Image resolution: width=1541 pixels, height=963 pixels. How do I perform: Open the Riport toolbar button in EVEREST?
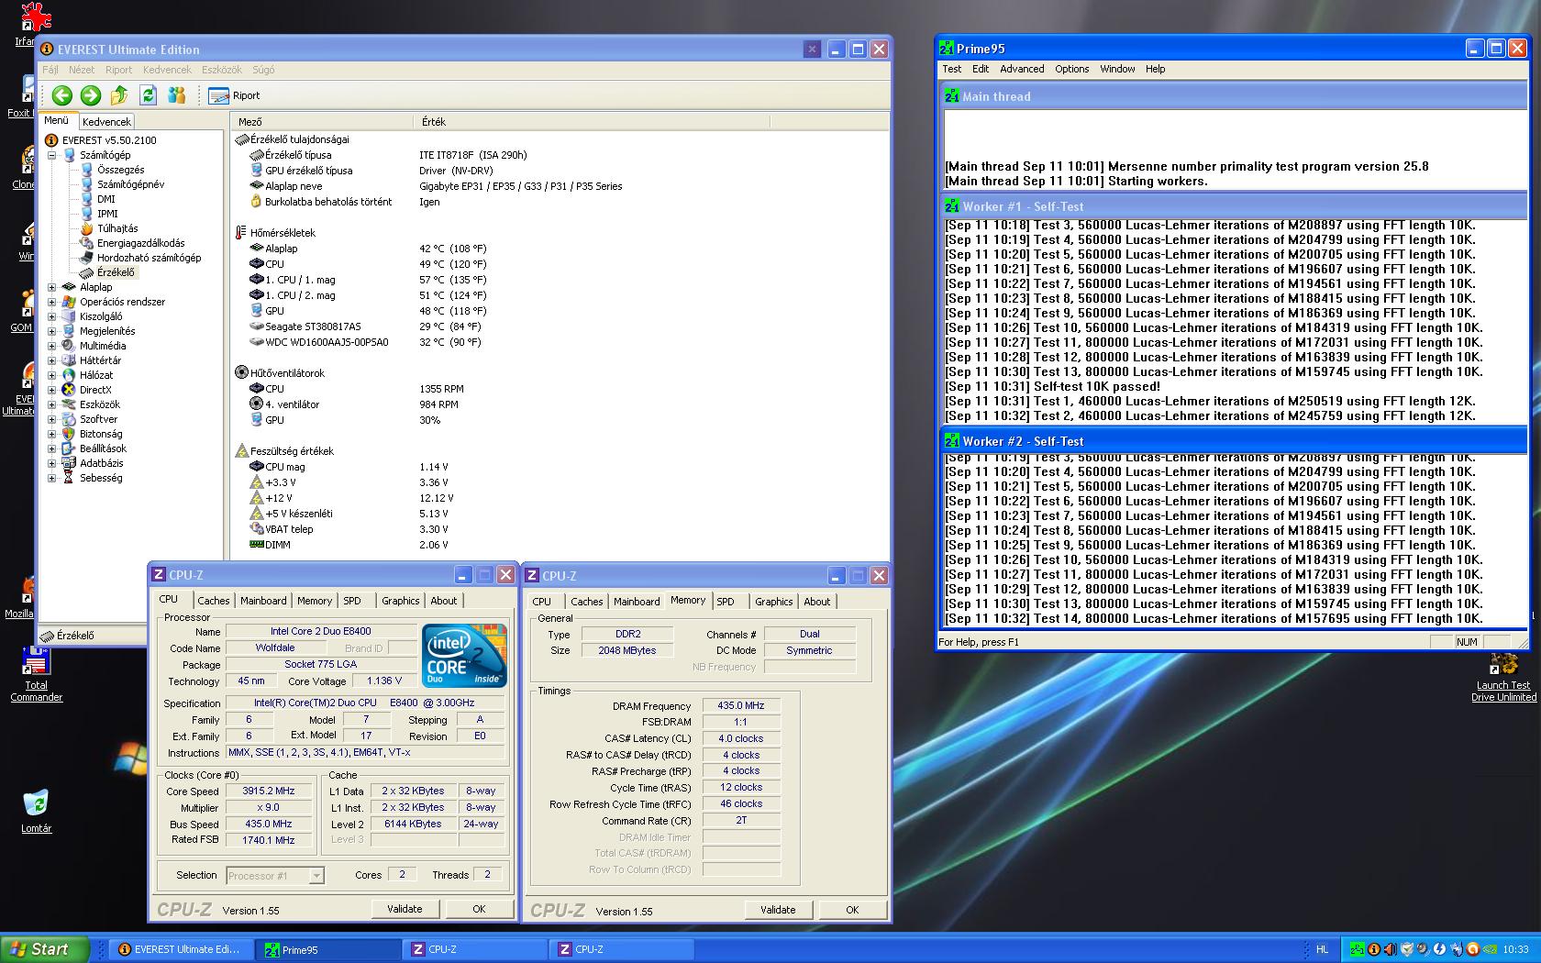[x=235, y=95]
